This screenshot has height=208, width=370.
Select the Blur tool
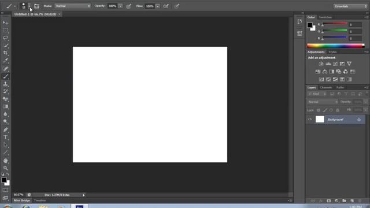(5, 114)
